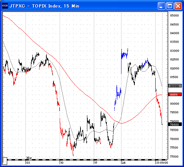Image resolution: width=184 pixels, height=167 pixels.
Task: Click the 77500 price scale value
Action: 174,148
